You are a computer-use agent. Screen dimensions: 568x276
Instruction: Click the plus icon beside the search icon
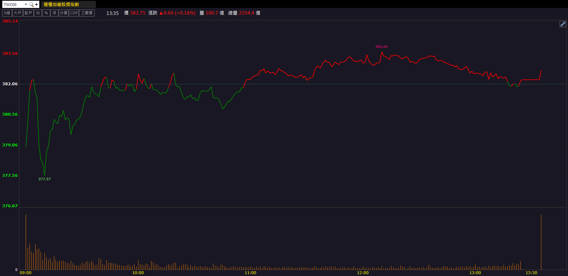(37, 4)
